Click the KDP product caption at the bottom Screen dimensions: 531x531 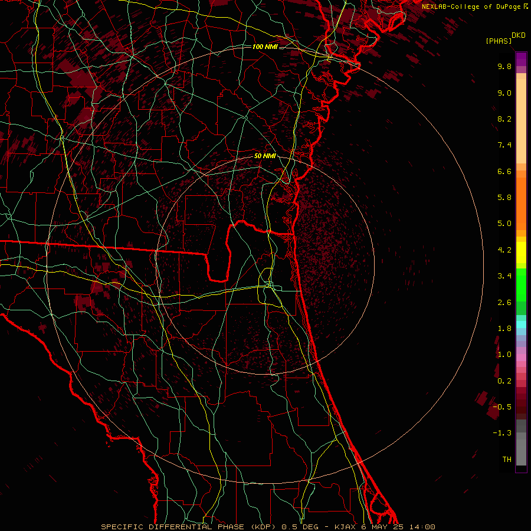point(268,527)
